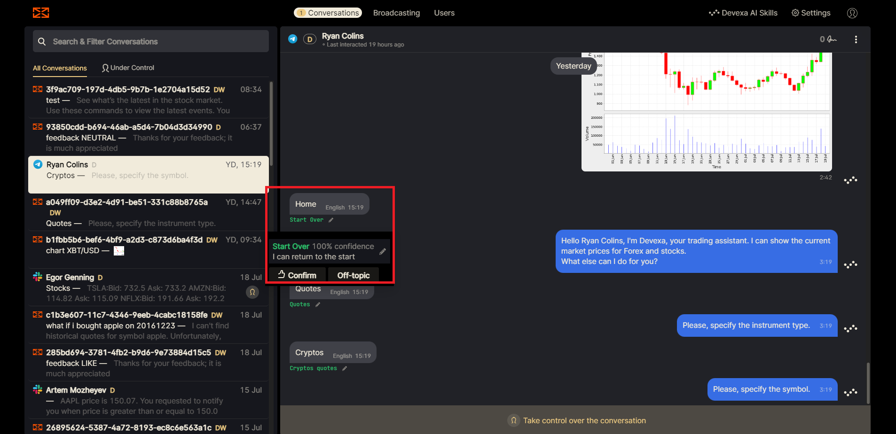Confirm the Start Over intent
The image size is (896, 434).
(x=297, y=275)
